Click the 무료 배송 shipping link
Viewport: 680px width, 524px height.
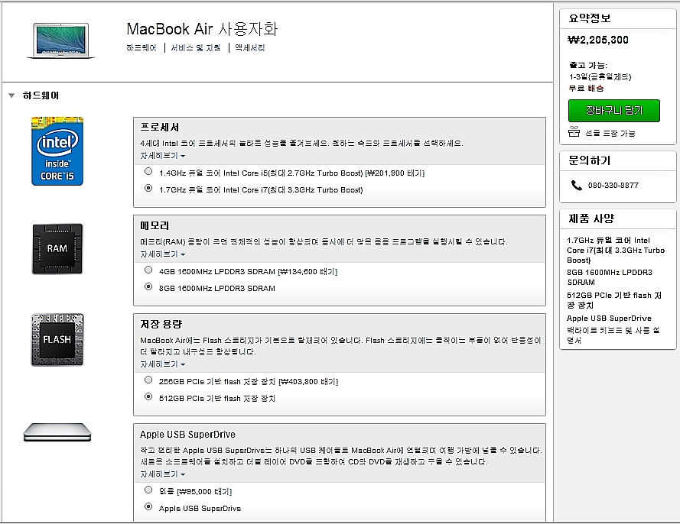click(587, 88)
